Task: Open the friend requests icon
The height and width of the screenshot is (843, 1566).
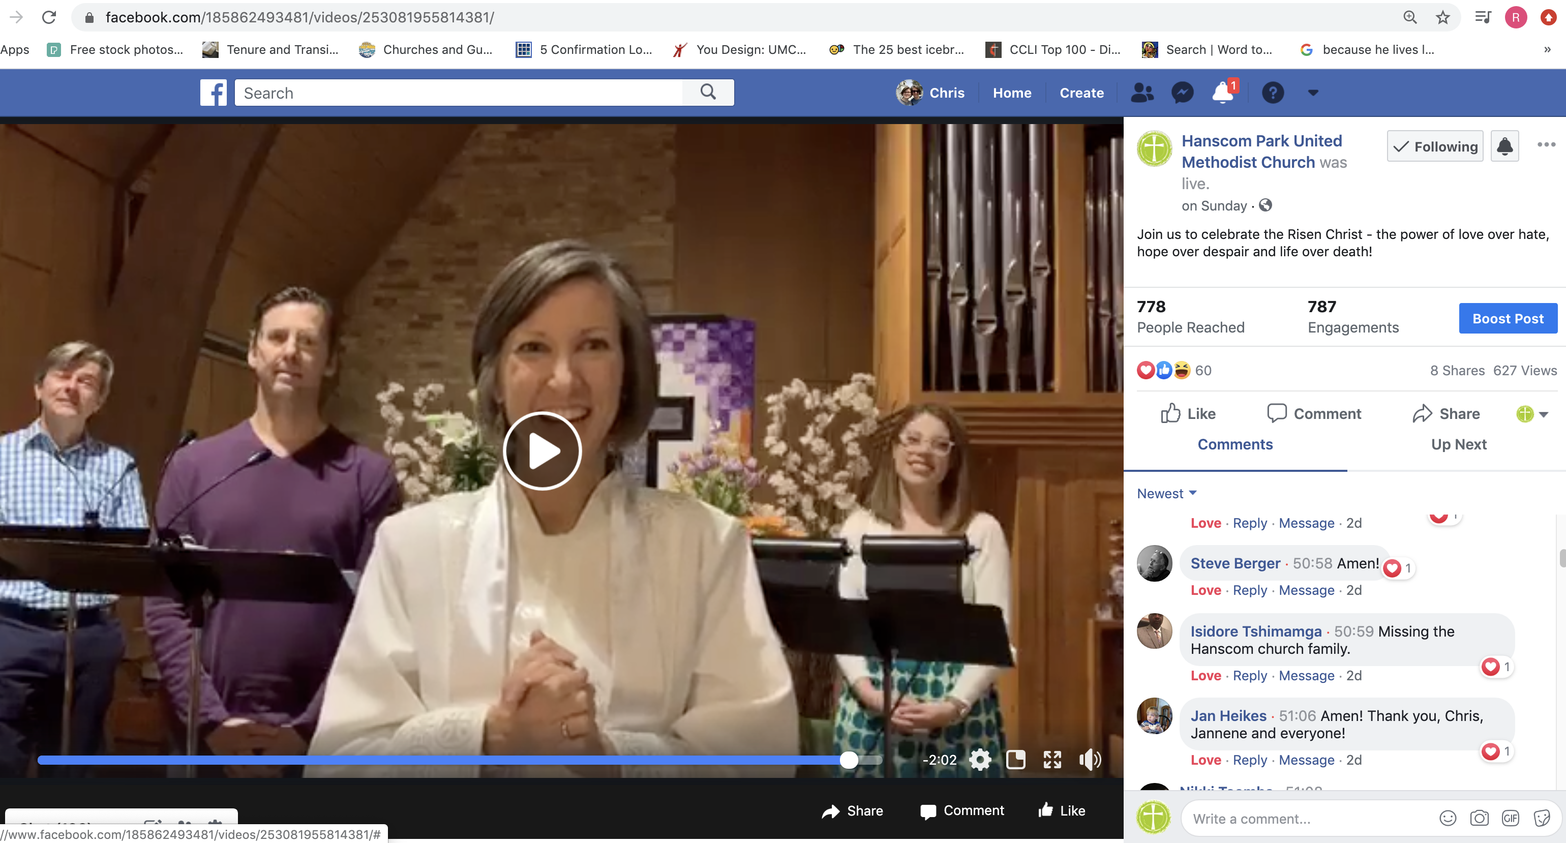Action: tap(1141, 93)
